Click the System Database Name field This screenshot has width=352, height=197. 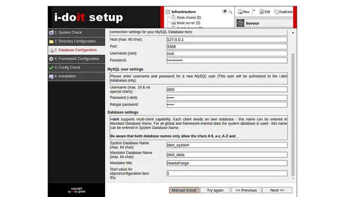[x=227, y=145]
